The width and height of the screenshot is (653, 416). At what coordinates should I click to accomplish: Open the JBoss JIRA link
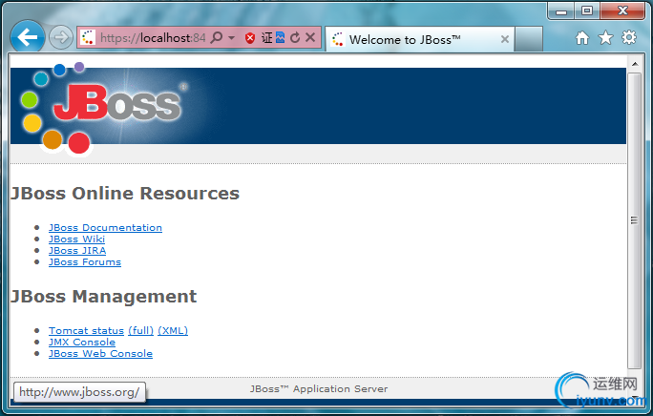tap(77, 251)
